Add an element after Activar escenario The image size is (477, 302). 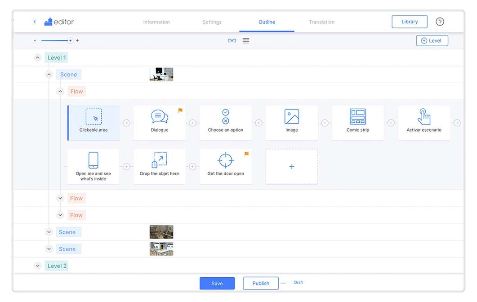click(457, 123)
